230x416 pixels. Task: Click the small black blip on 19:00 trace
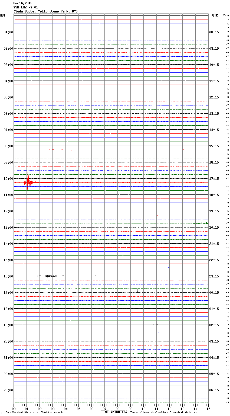[157, 325]
